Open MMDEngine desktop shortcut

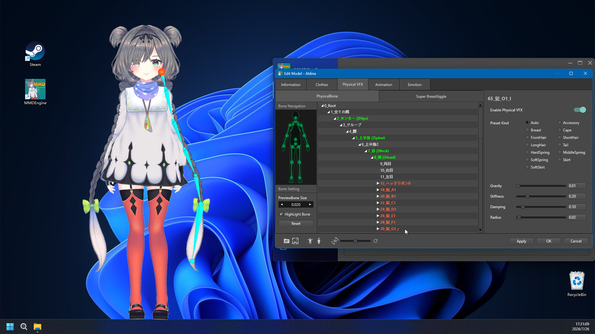pos(35,92)
